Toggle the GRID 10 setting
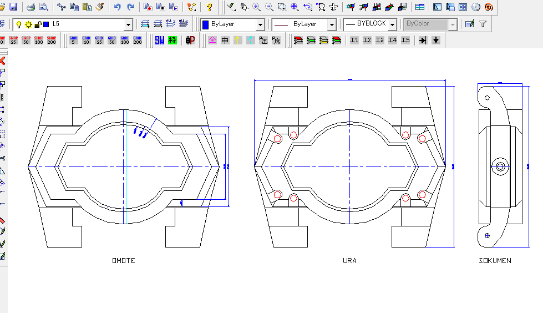The height and width of the screenshot is (313, 543). coord(86,40)
